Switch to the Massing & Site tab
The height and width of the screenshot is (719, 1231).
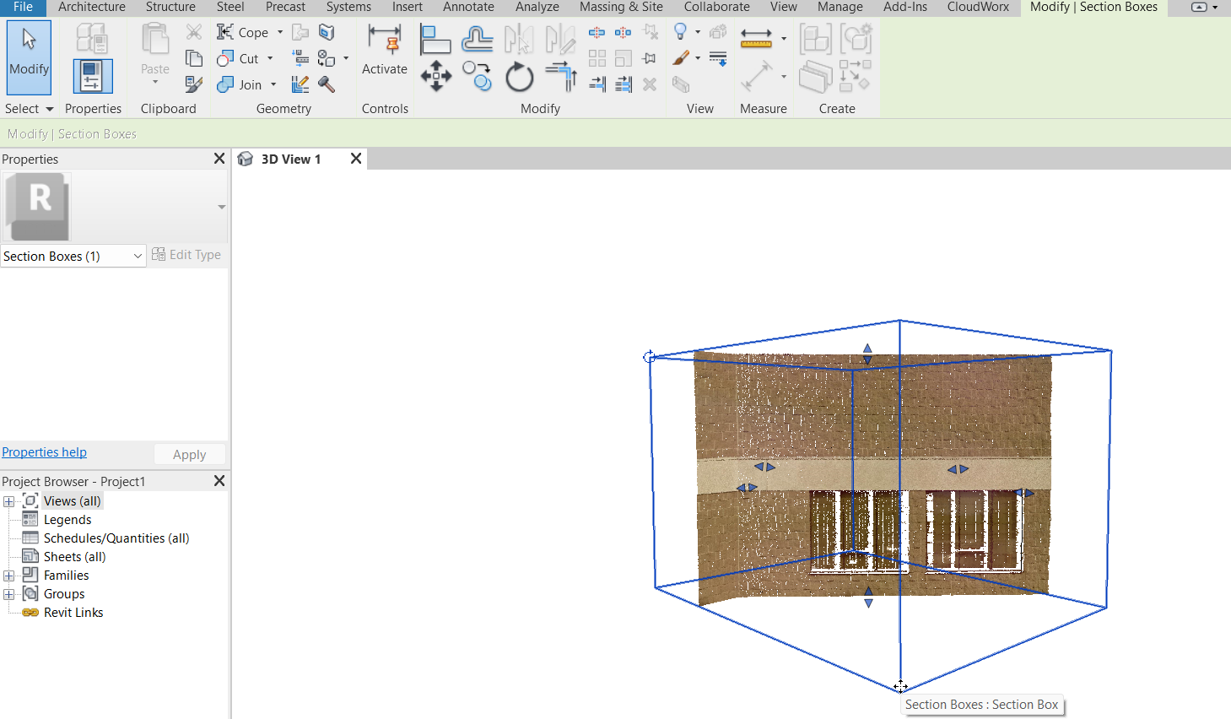coord(620,7)
